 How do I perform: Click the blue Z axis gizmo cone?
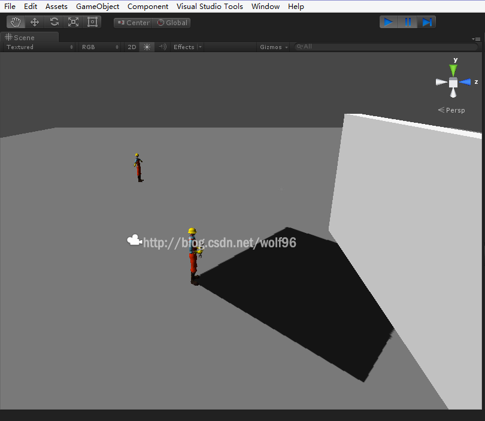465,82
